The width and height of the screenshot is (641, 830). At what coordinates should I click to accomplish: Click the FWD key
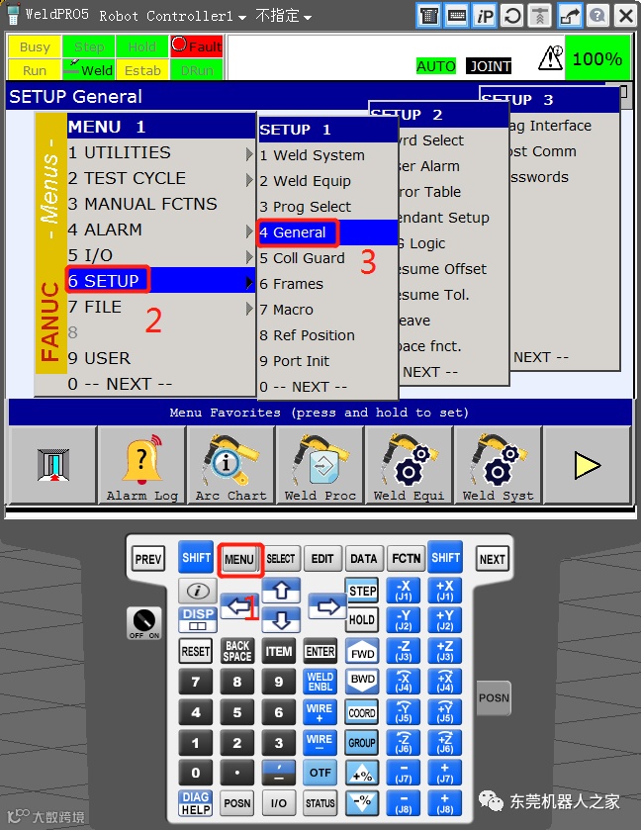coord(362,652)
